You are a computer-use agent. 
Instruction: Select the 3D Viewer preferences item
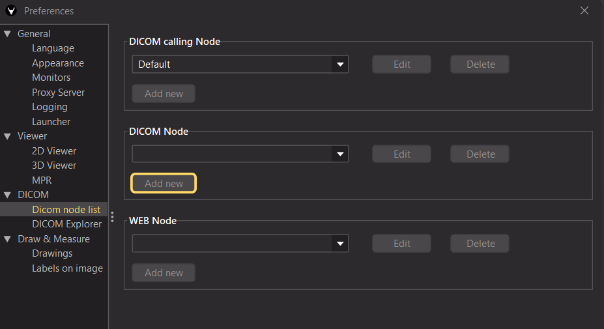coord(54,165)
